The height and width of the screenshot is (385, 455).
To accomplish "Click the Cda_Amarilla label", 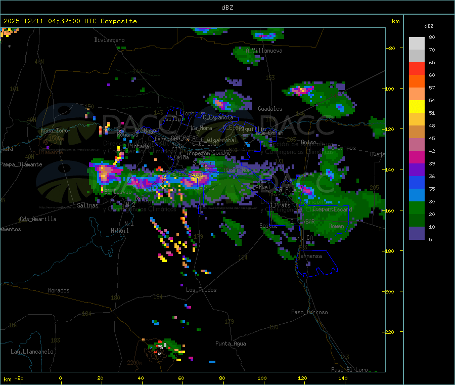I will 38,219.
